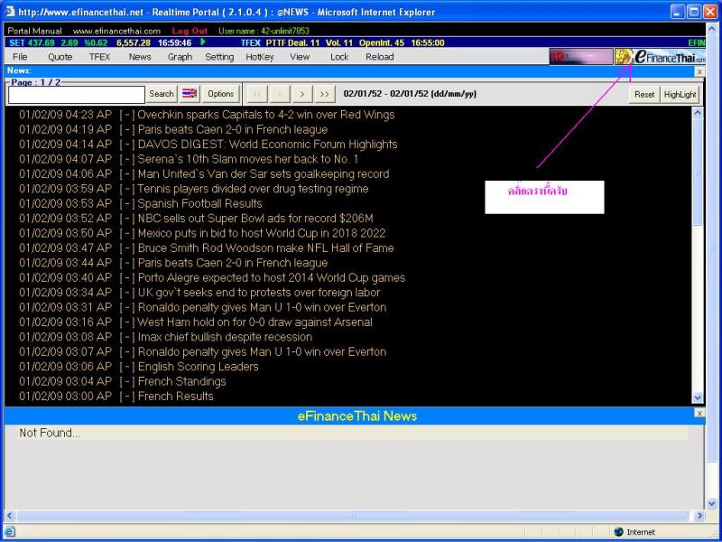722x542 pixels.
Task: Open the File menu
Action: 20,57
